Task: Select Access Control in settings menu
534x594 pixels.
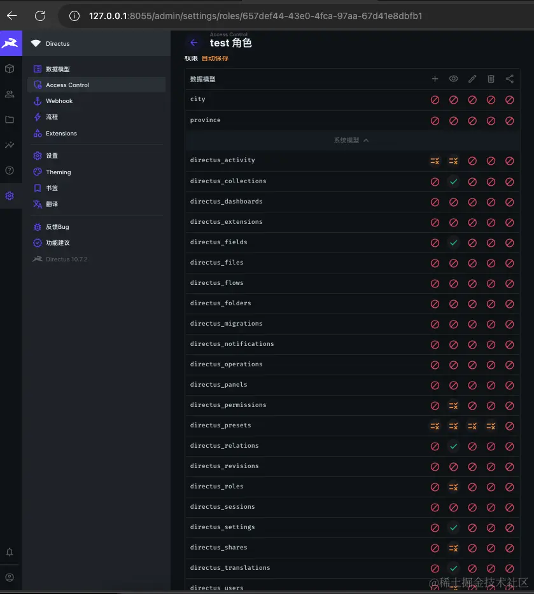Action: (x=96, y=85)
